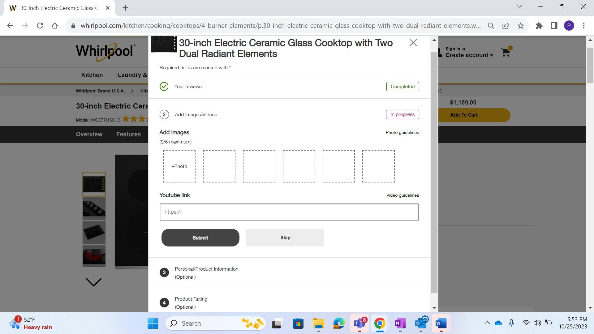Image resolution: width=594 pixels, height=334 pixels.
Task: Go to browser home icon
Action: pyautogui.click(x=55, y=26)
